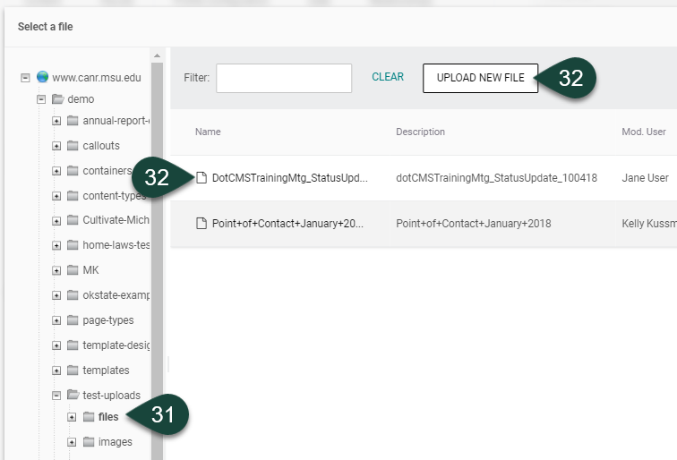The width and height of the screenshot is (677, 460).
Task: Click the folder tree scrollbar up arrow
Action: [x=158, y=55]
